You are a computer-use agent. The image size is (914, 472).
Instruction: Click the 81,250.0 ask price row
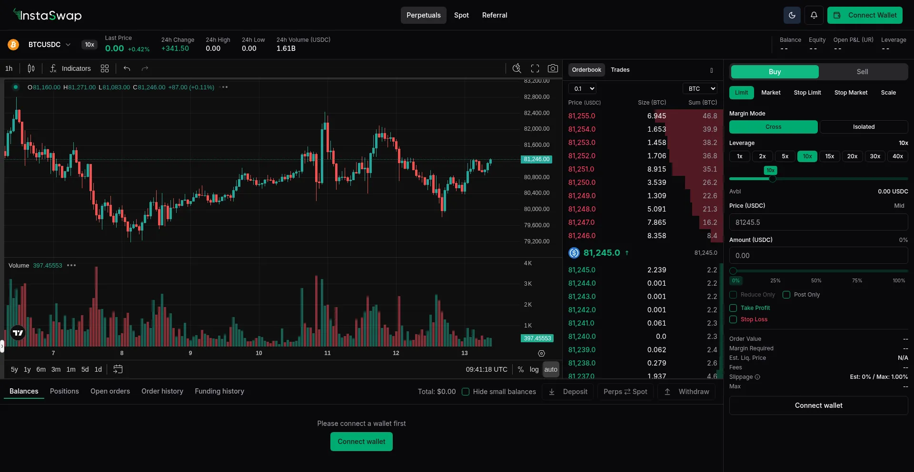643,183
